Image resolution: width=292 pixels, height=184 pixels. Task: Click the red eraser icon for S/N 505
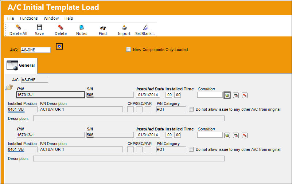(x=245, y=95)
